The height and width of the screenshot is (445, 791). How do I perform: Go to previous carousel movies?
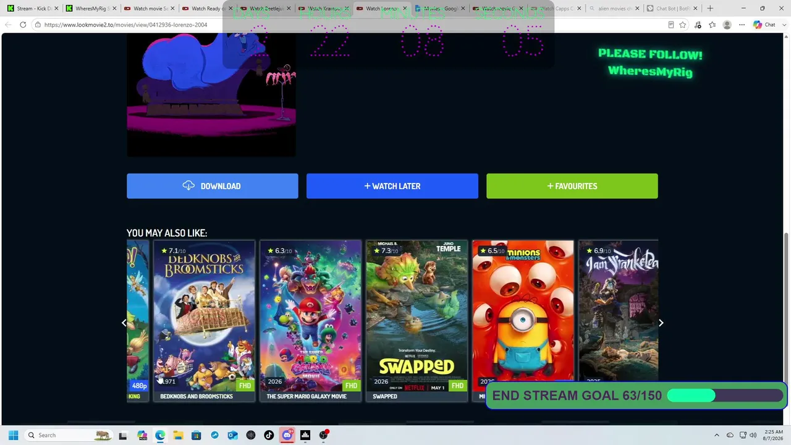pos(124,323)
